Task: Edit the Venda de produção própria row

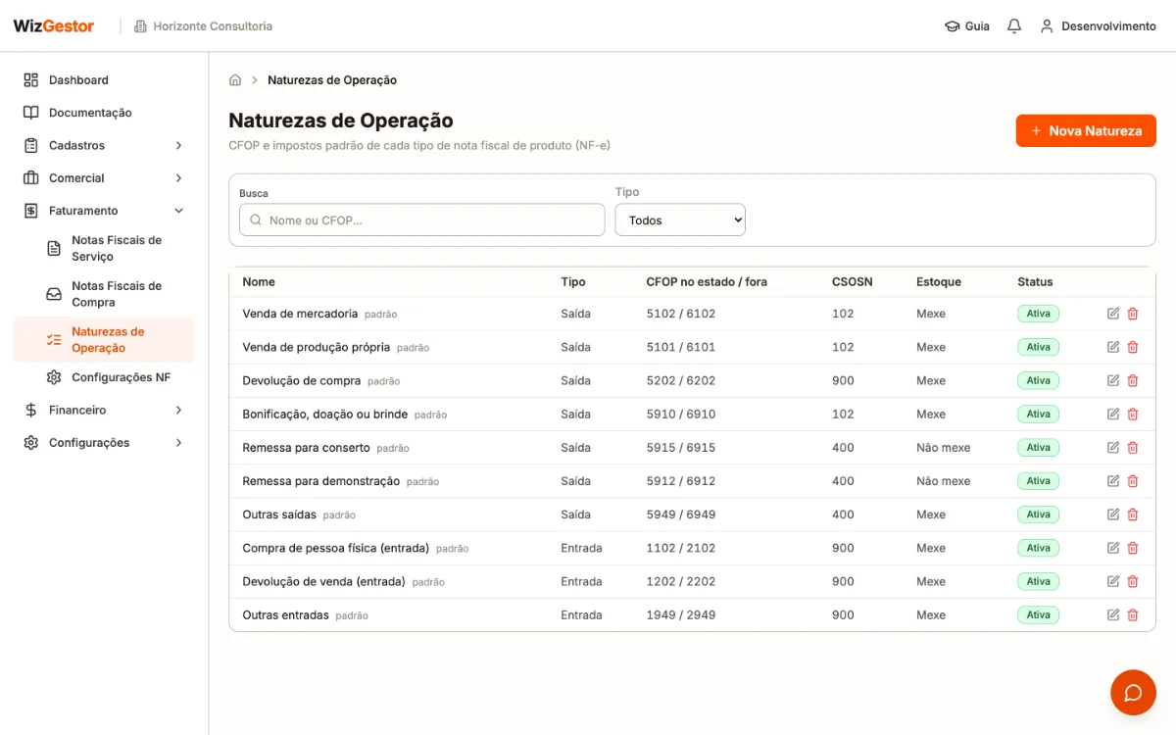Action: tap(1113, 347)
